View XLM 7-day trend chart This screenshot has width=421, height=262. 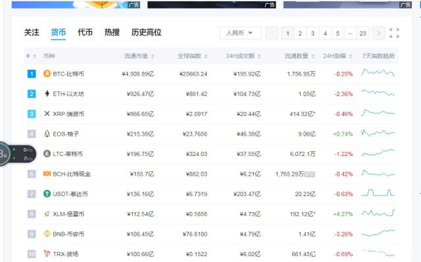[x=378, y=213]
